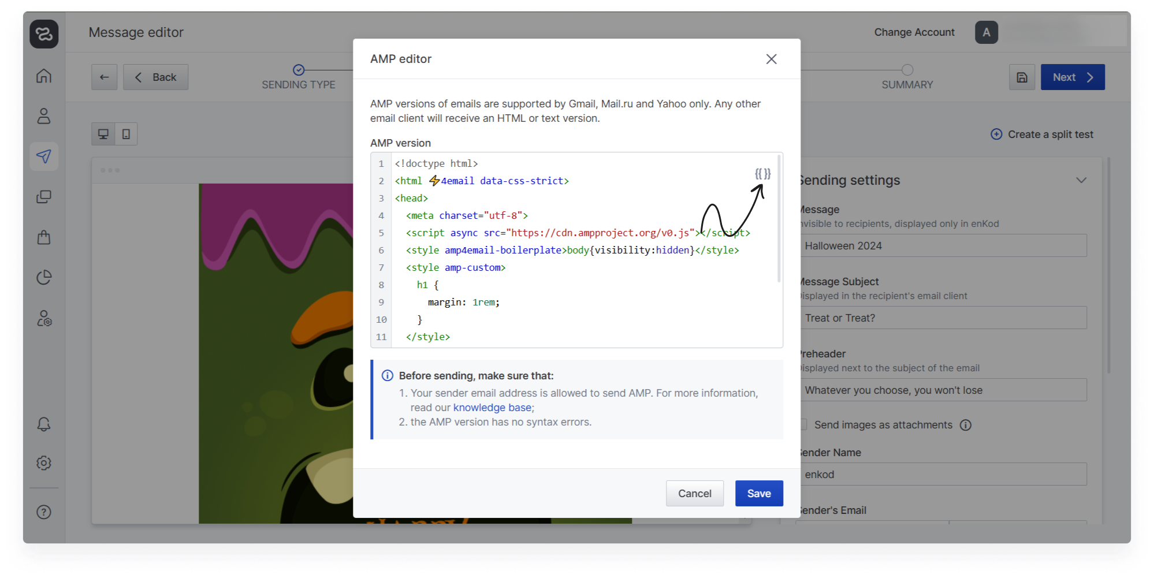This screenshot has height=578, width=1154.
Task: Open the contacts person icon in sidebar
Action: point(44,116)
